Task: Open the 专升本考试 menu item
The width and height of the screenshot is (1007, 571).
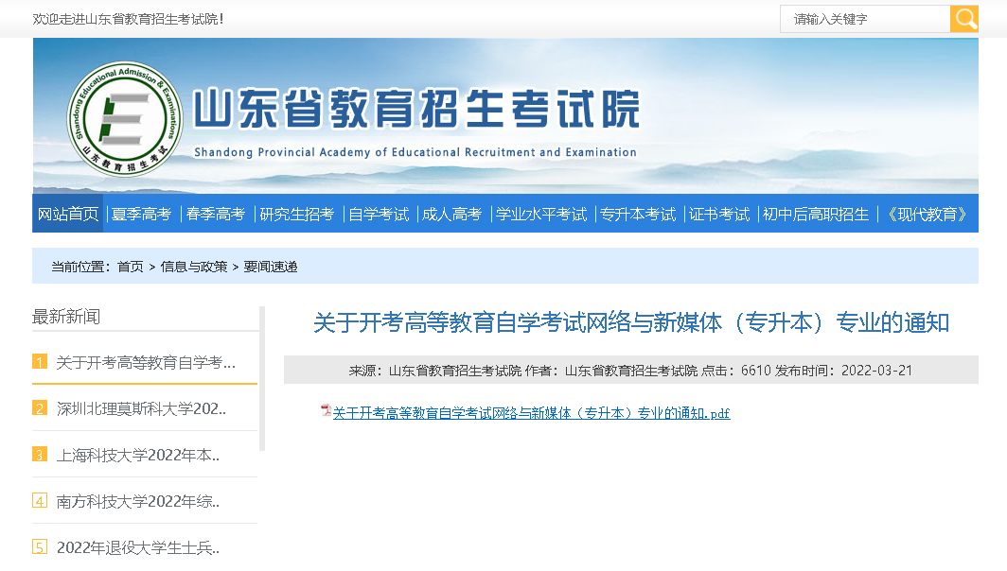Action: [x=638, y=215]
